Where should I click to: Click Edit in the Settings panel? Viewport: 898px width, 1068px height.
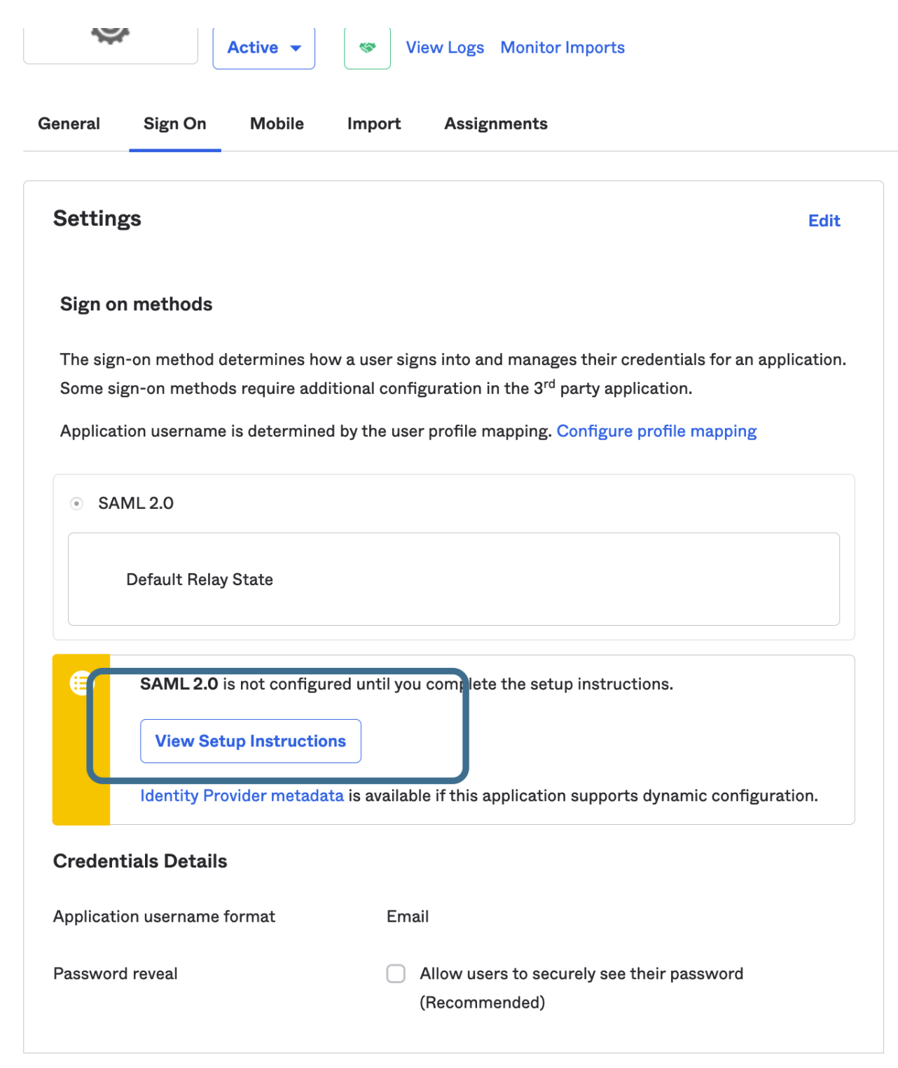coord(824,221)
